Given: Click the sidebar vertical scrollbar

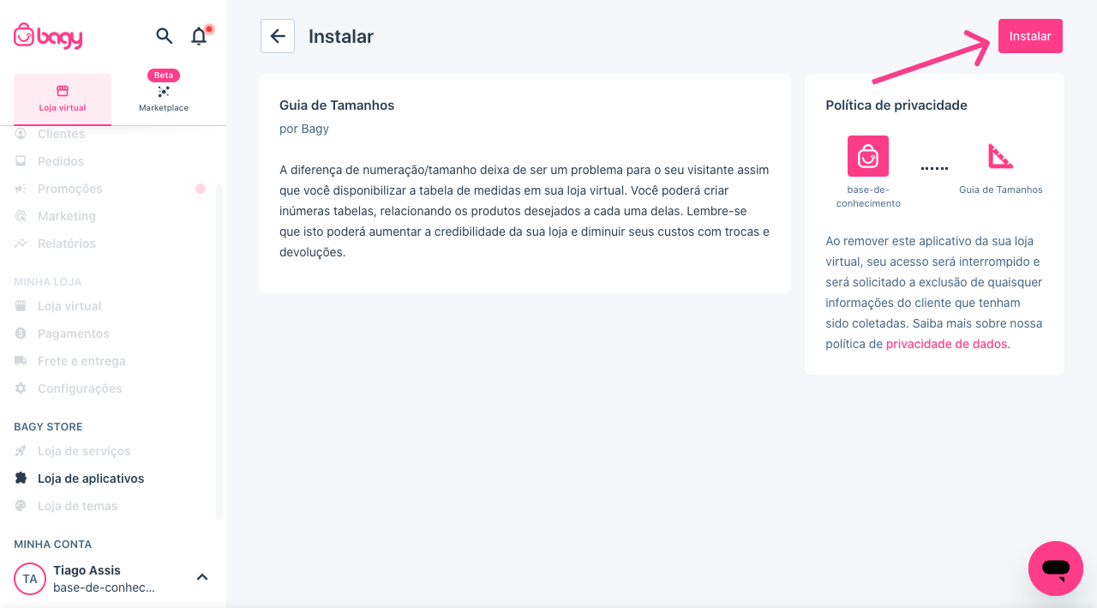Looking at the screenshot, I should point(219,352).
